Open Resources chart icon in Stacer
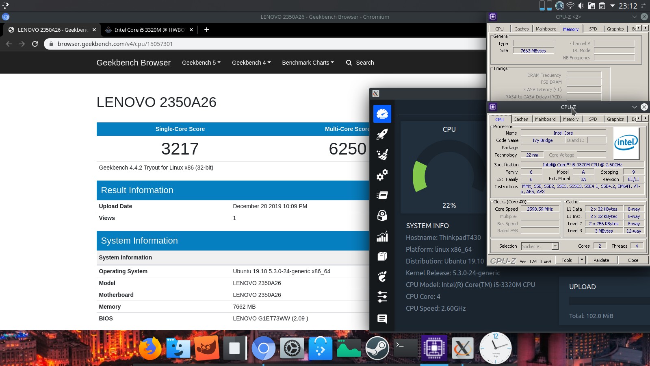The image size is (650, 366). [382, 236]
